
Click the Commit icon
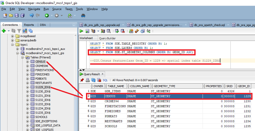click(x=117, y=31)
